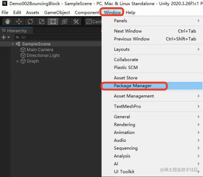Click the plus create button in Hierarchy
The height and width of the screenshot is (177, 203).
coord(3,37)
